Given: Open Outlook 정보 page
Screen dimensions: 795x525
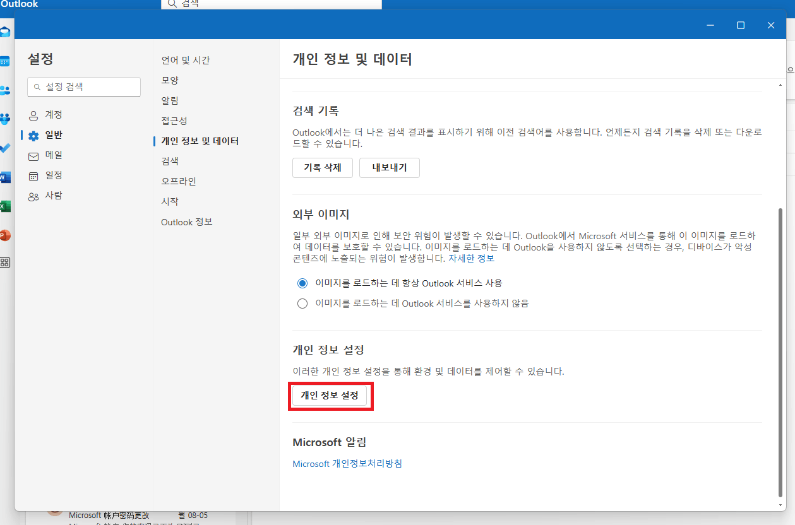Looking at the screenshot, I should [187, 222].
